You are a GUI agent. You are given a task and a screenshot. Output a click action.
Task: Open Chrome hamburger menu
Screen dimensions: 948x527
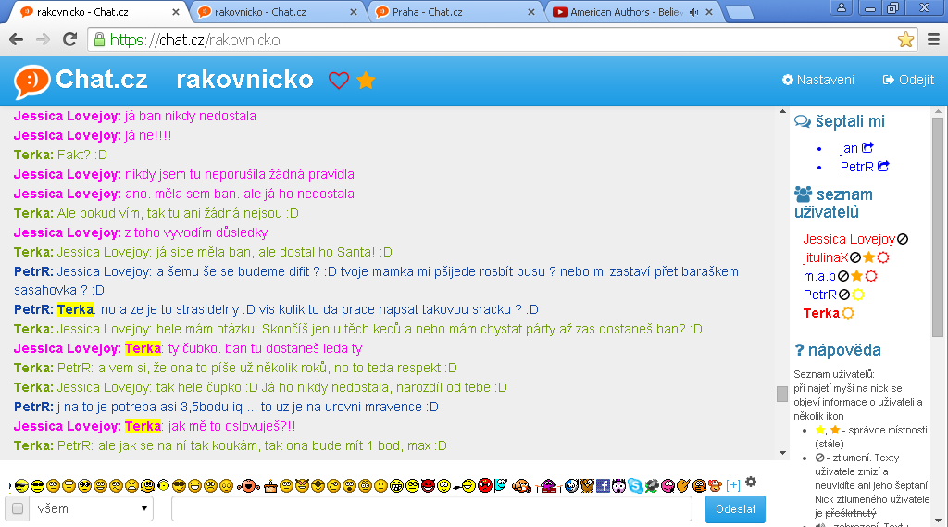933,40
